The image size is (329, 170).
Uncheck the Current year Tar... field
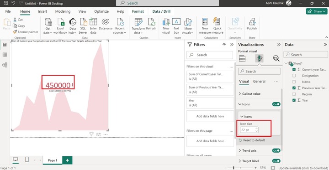coord(294,70)
